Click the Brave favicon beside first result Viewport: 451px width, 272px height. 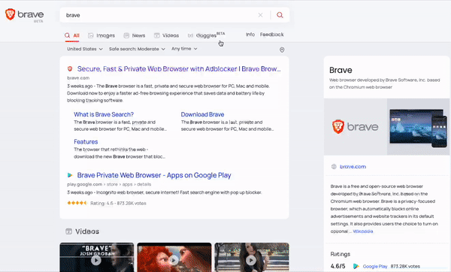[x=70, y=68]
